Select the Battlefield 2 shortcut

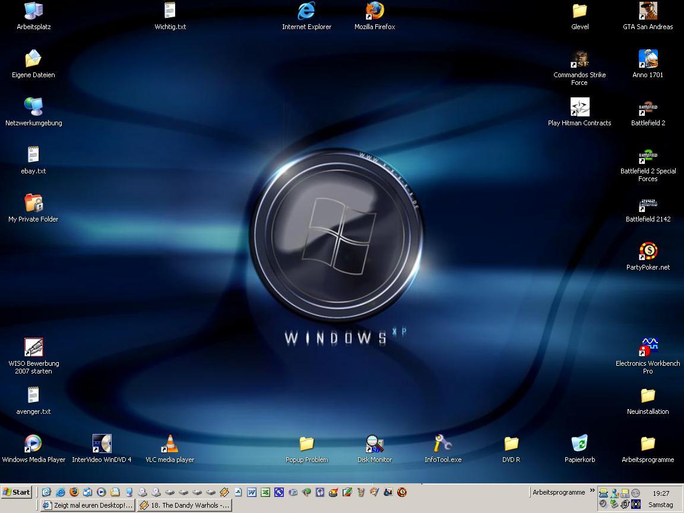648,112
